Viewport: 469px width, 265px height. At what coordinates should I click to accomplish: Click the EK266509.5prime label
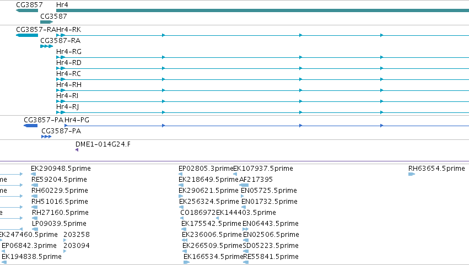(x=212, y=246)
